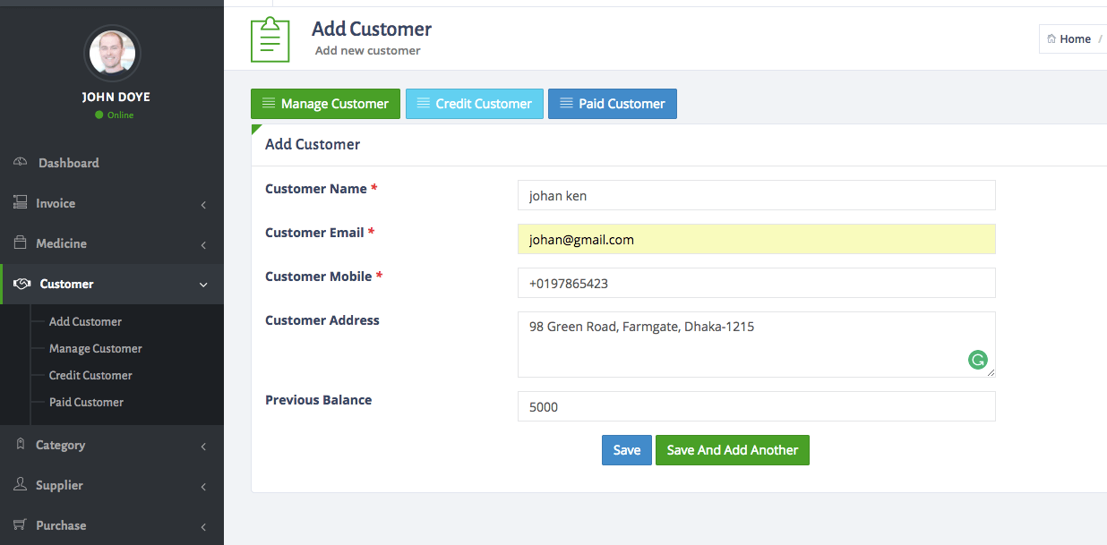Click the Grammarly icon in the address field
1107x545 pixels.
pos(977,360)
